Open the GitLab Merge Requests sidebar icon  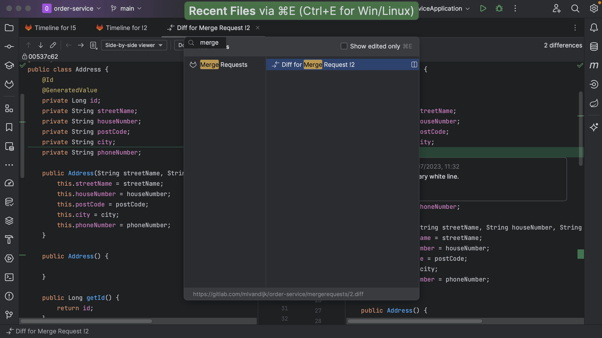[x=9, y=84]
